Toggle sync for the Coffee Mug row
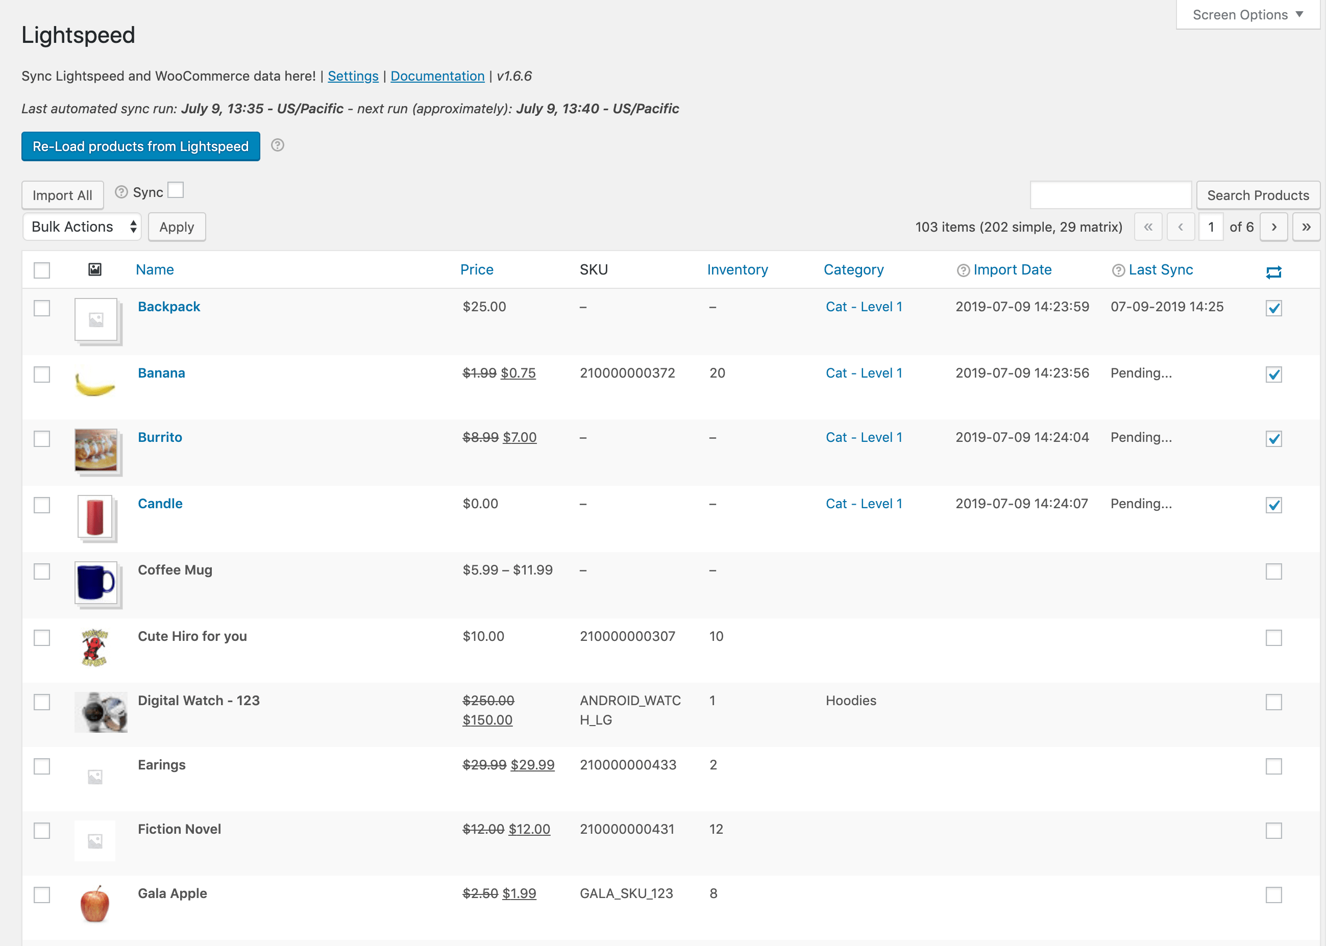The image size is (1326, 946). point(1274,571)
